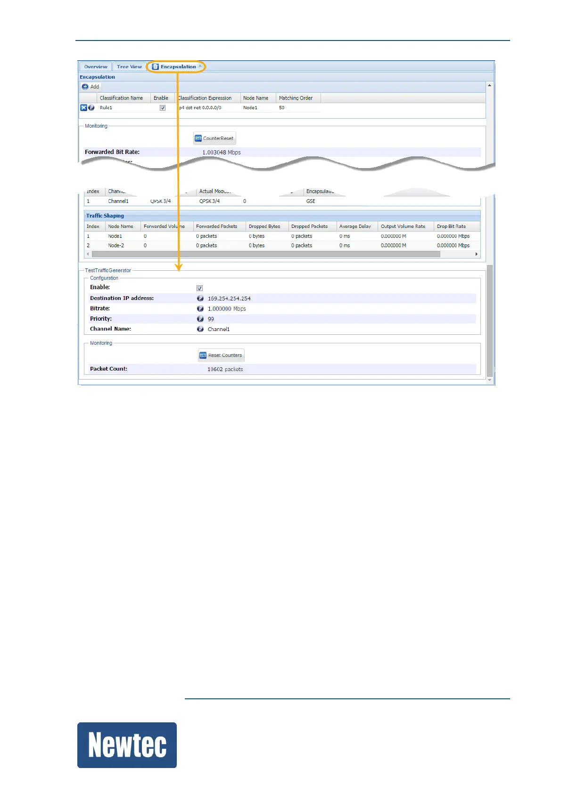Open the Tree View tab
This screenshot has width=561, height=793.
point(129,67)
